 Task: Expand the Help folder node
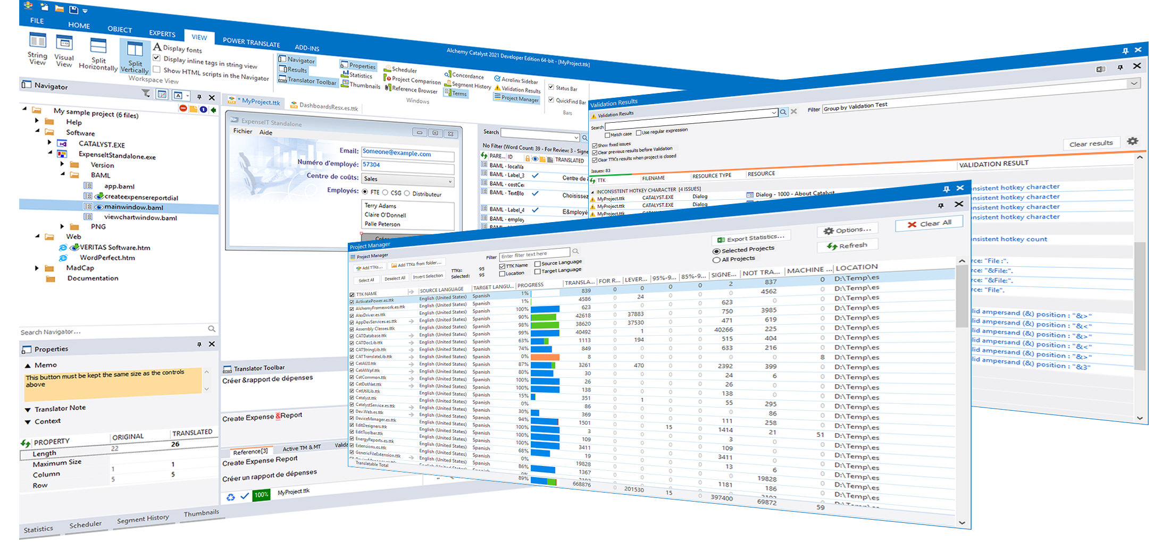click(37, 121)
